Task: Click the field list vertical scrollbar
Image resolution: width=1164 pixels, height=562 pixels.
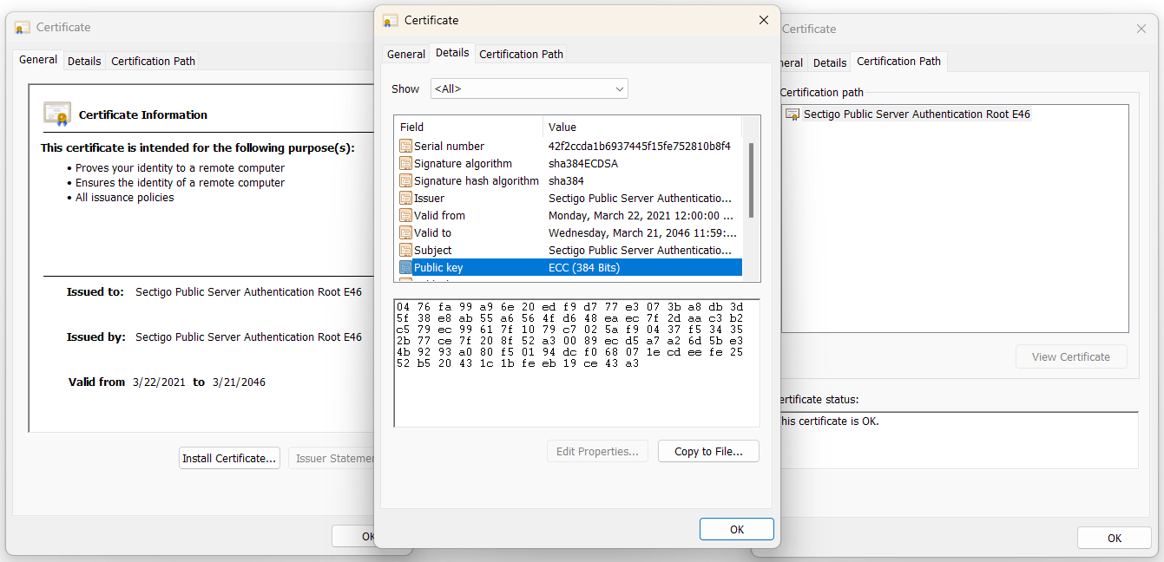Action: pyautogui.click(x=752, y=180)
